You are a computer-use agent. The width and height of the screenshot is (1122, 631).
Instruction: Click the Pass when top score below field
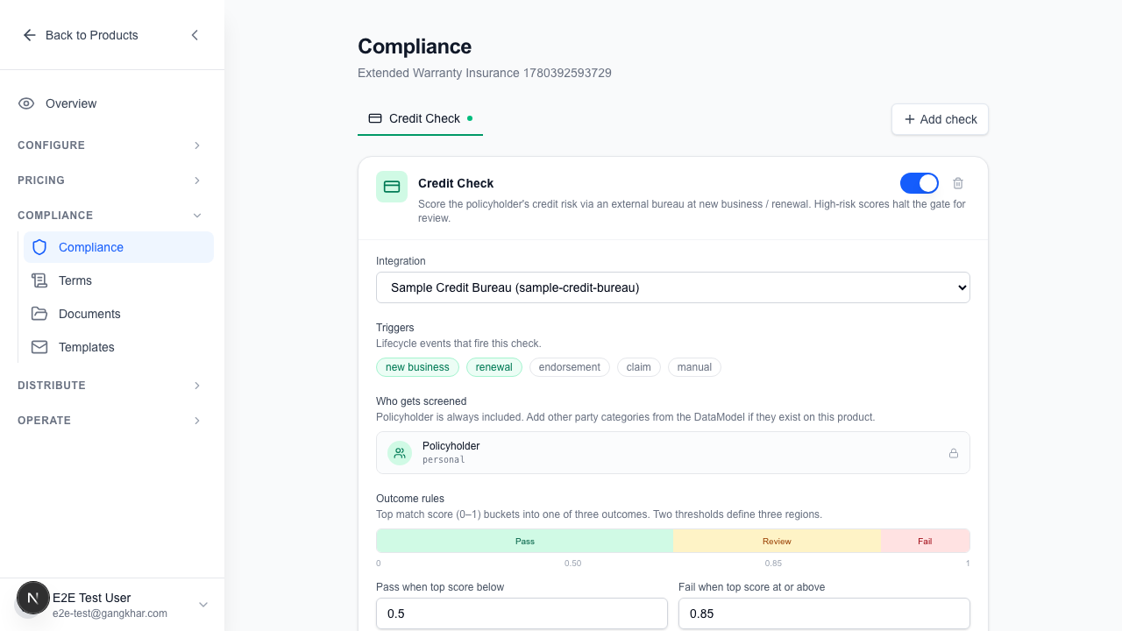(x=522, y=613)
